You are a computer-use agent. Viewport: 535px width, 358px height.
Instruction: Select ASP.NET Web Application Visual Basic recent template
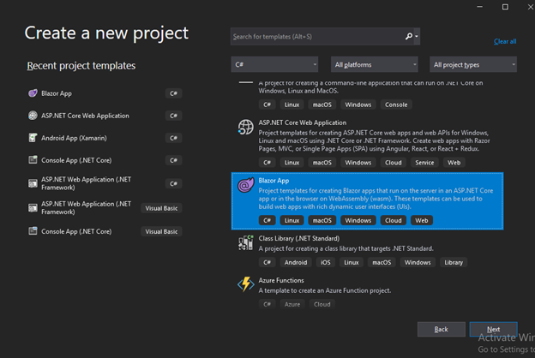tap(86, 207)
